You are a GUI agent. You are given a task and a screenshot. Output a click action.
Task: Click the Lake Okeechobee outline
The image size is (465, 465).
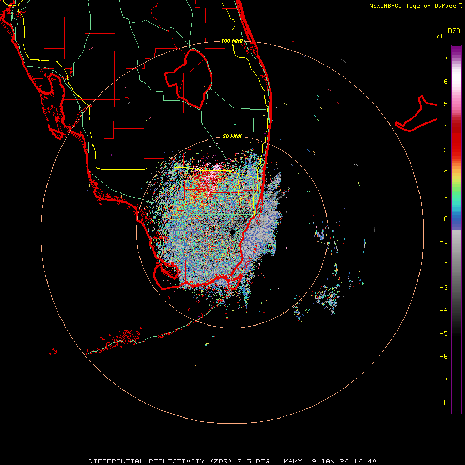188,79
